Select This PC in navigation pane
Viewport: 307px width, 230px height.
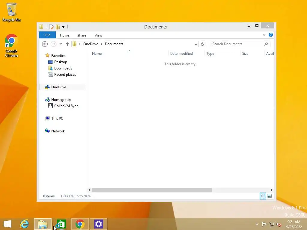[57, 118]
